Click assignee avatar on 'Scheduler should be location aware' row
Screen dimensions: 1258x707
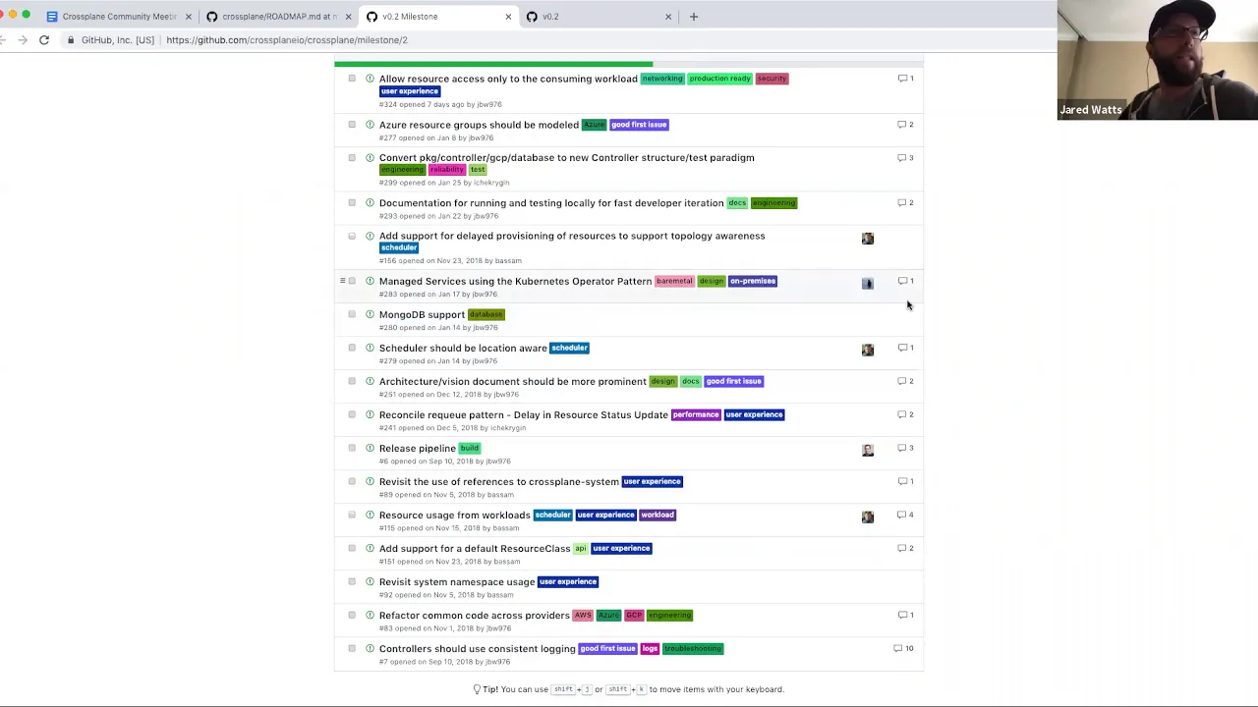click(x=868, y=350)
